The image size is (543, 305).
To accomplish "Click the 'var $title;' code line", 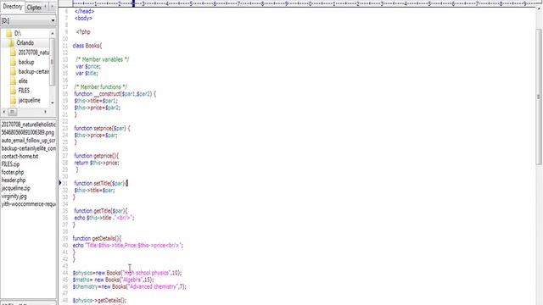I will pos(87,74).
